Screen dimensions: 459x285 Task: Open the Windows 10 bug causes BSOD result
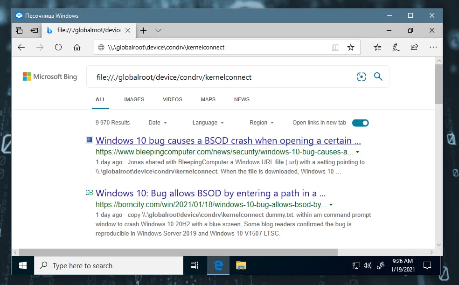(x=228, y=141)
